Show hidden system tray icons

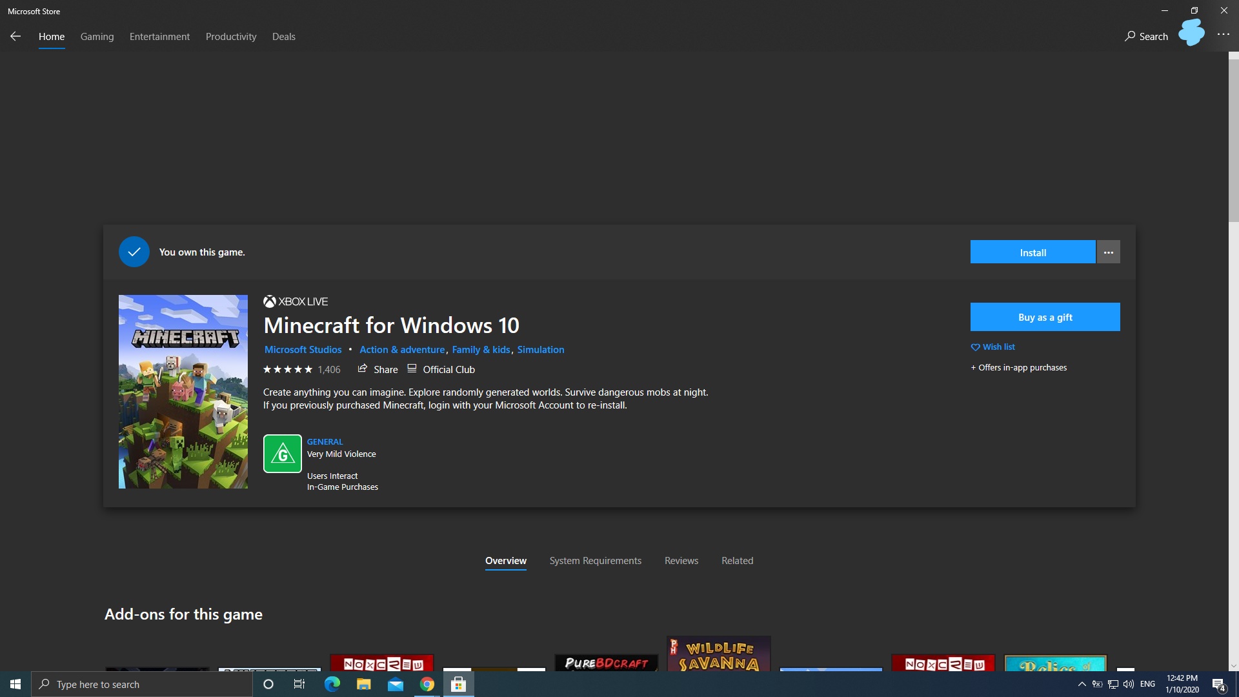(1082, 684)
